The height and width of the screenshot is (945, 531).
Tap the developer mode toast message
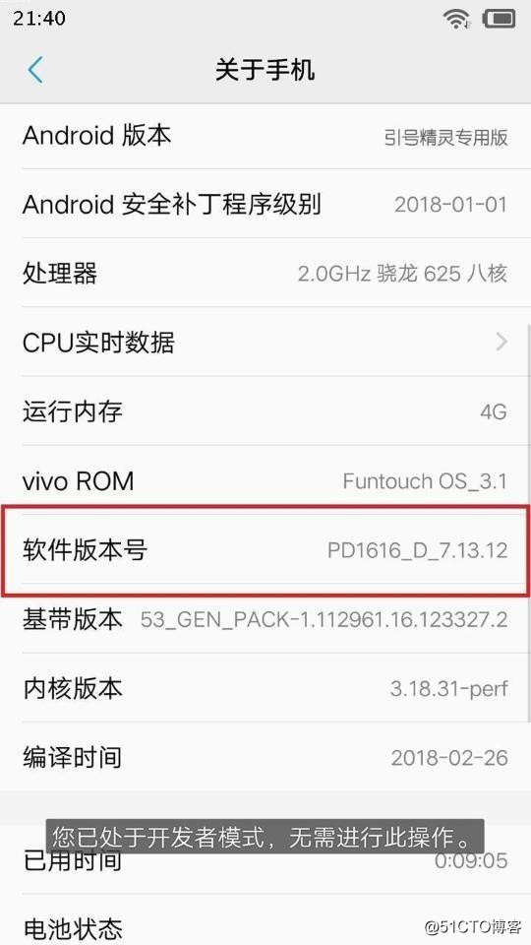tap(265, 836)
